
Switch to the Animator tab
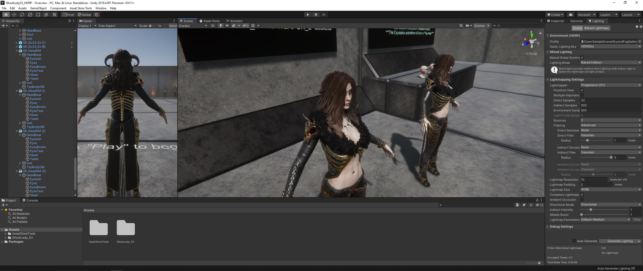234,21
